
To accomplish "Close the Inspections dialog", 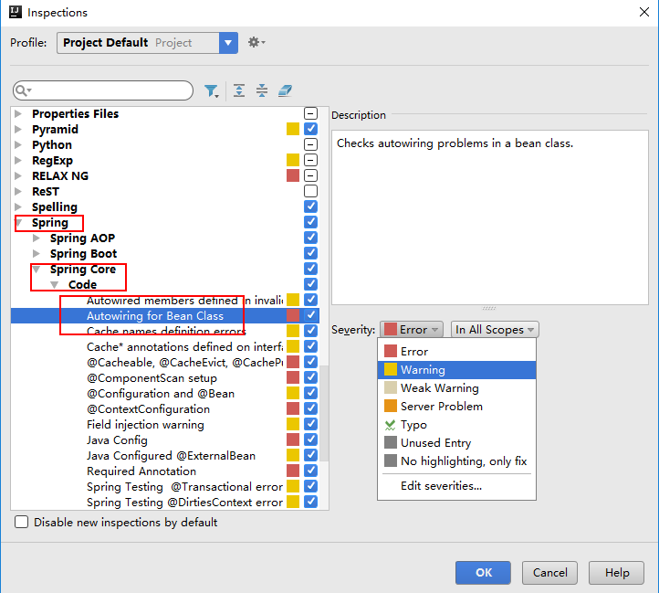I will pyautogui.click(x=643, y=12).
